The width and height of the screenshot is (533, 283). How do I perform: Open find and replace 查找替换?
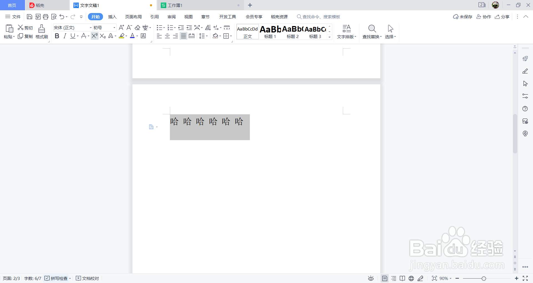pos(372,31)
